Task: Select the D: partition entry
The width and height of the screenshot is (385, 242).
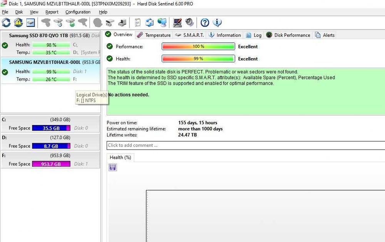Action: tap(50, 142)
